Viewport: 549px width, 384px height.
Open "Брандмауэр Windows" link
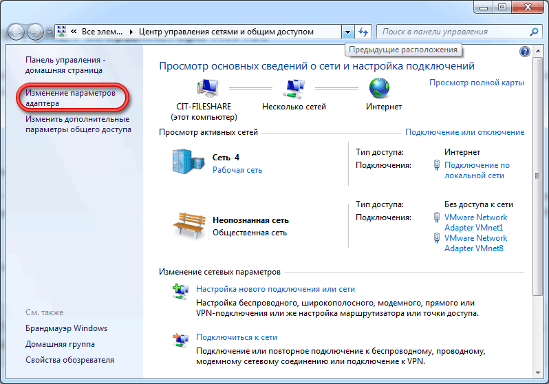(x=66, y=328)
